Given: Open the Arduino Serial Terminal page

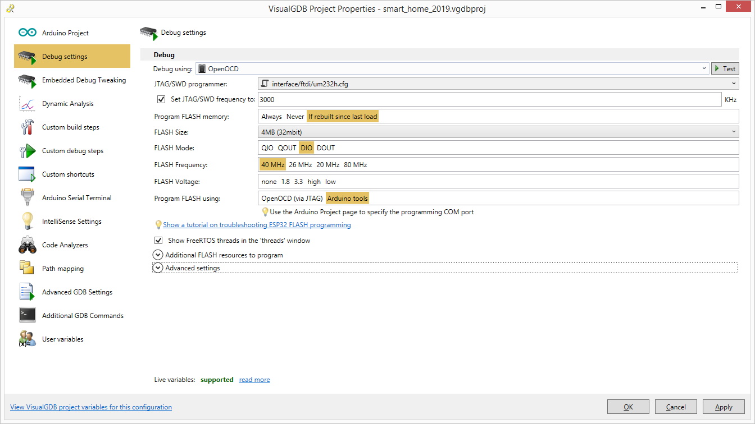Looking at the screenshot, I should pos(72,198).
